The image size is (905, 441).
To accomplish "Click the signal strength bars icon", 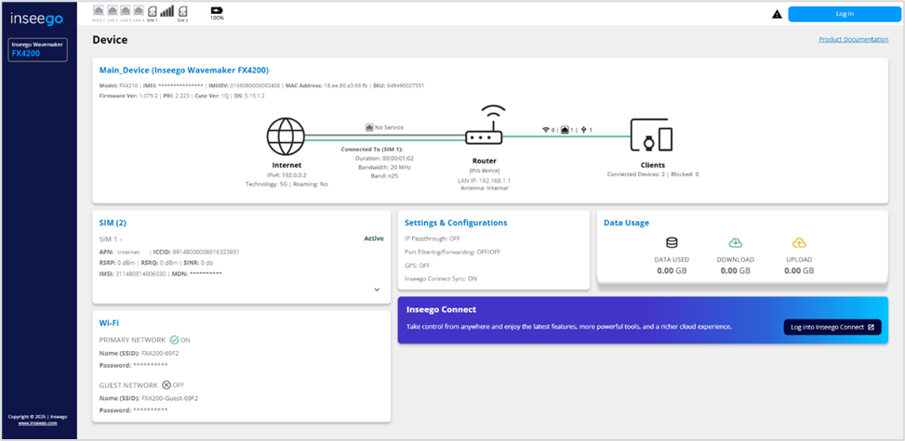I will coord(167,11).
